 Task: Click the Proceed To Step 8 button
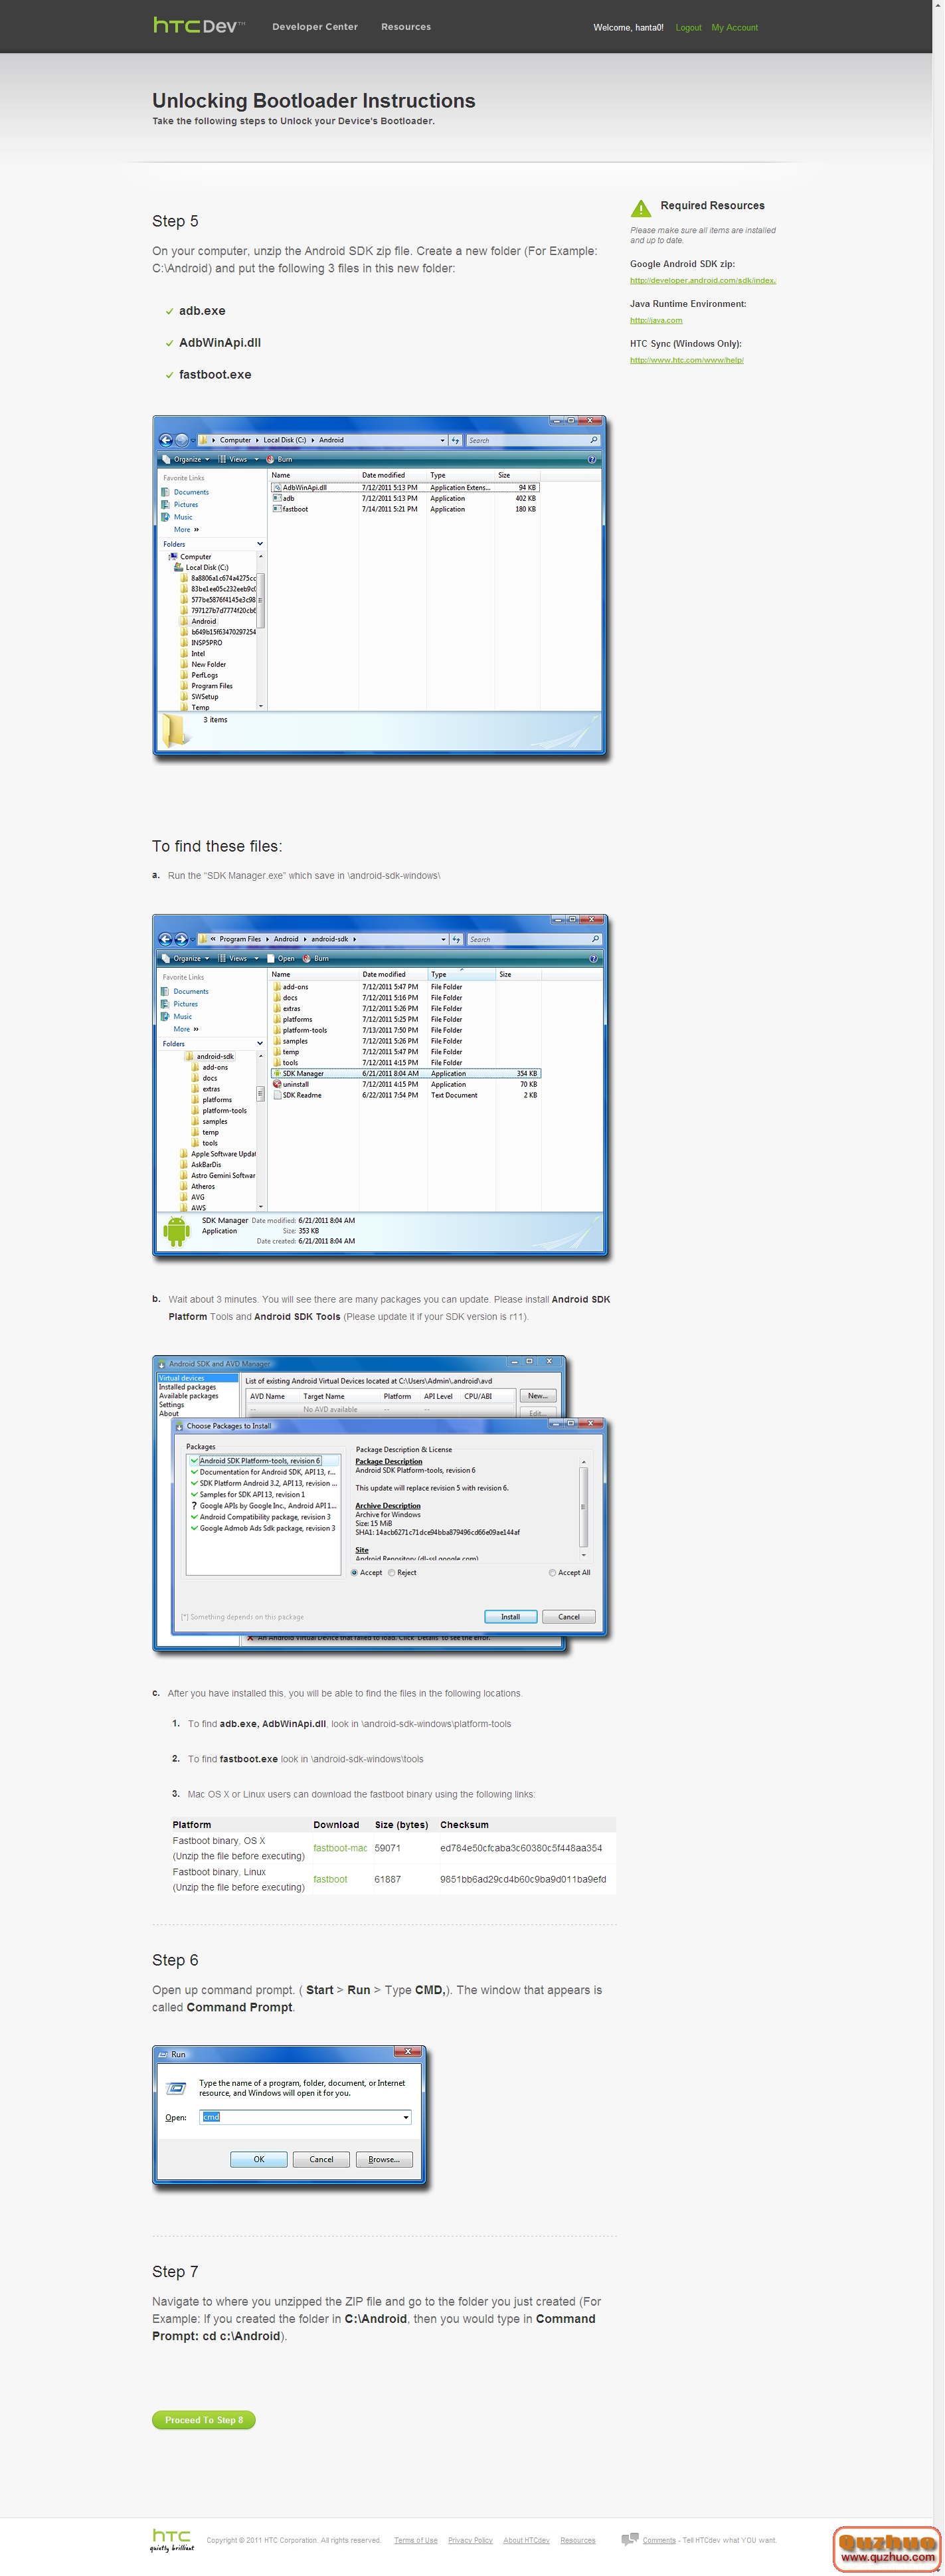click(204, 2419)
